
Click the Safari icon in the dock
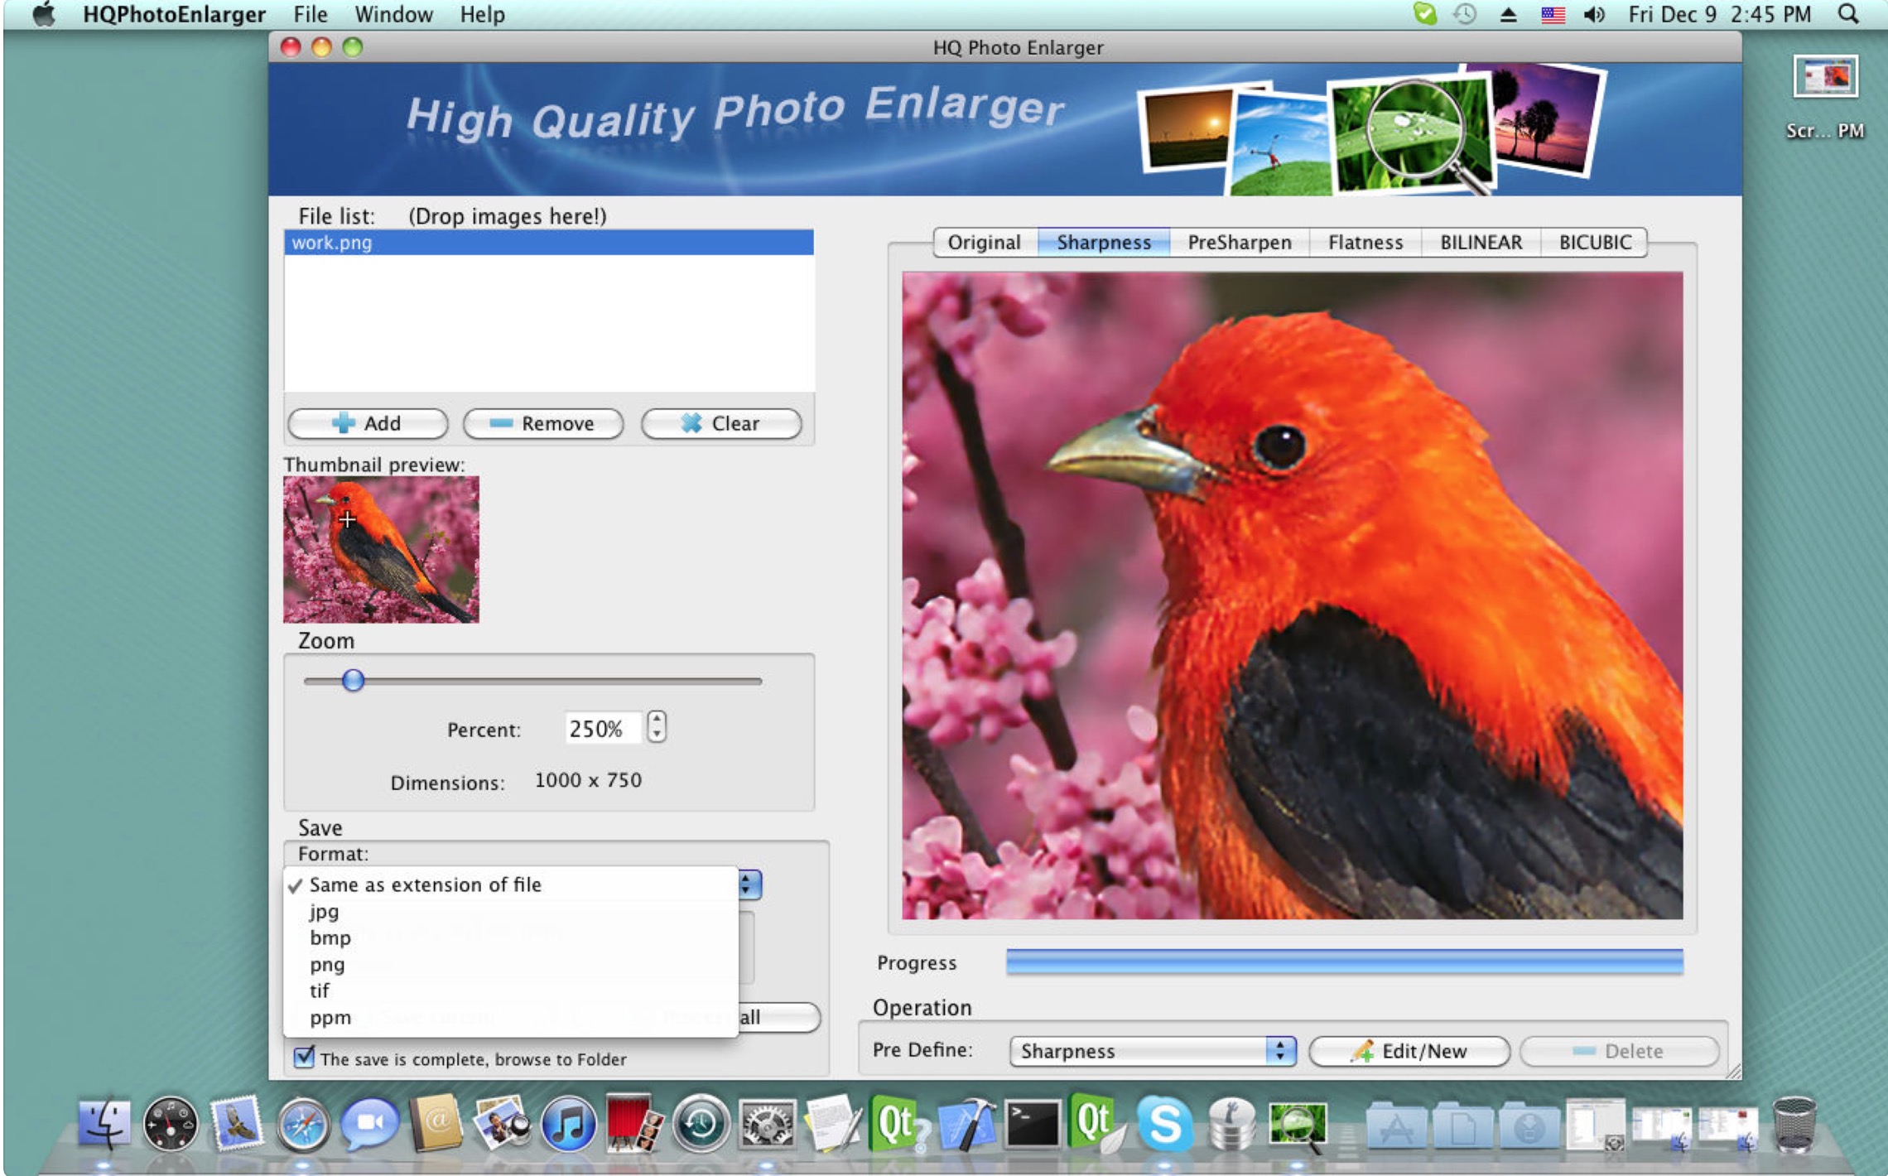pos(302,1125)
